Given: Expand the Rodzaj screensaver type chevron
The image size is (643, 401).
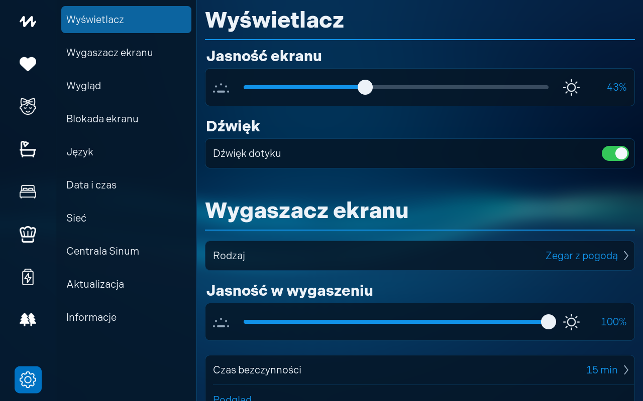Looking at the screenshot, I should [626, 256].
